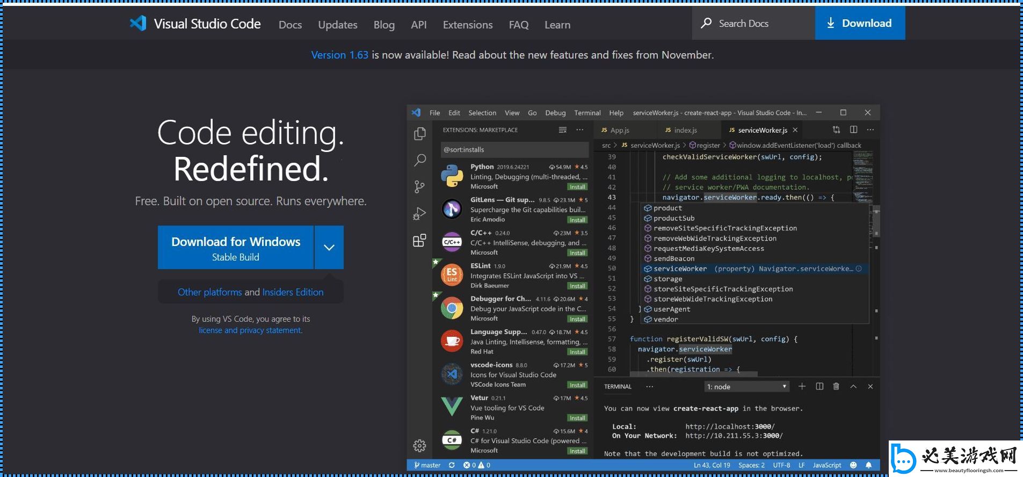Maximize terminal panel with up chevron
Image resolution: width=1023 pixels, height=477 pixels.
pos(853,386)
